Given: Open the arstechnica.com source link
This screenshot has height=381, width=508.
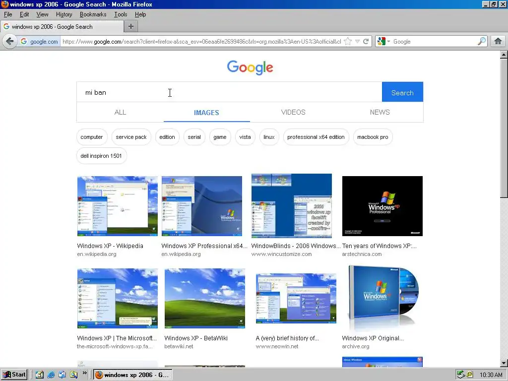Looking at the screenshot, I should pos(362,254).
